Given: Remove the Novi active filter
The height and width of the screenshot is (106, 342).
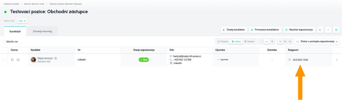Looking at the screenshot, I should (x=25, y=21).
